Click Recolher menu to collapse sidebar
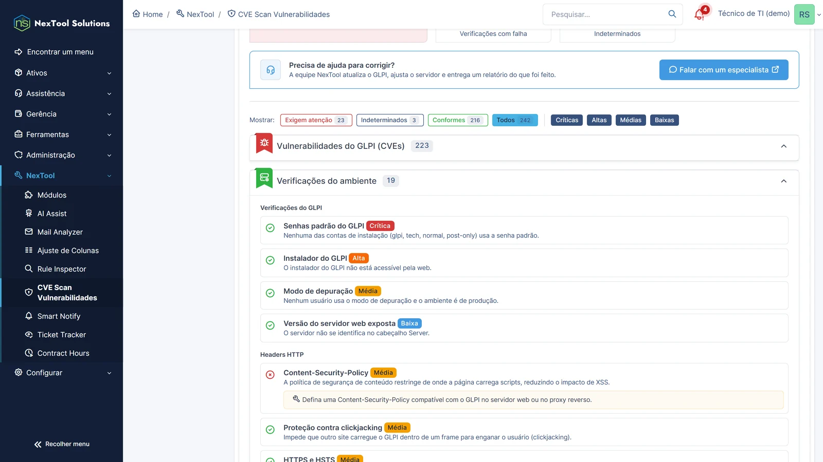The width and height of the screenshot is (823, 462). 62,444
